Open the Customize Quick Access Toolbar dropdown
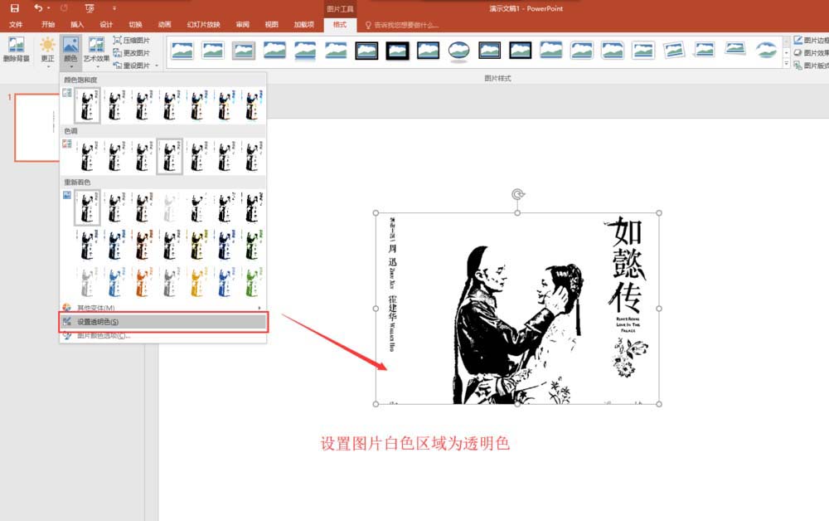The image size is (829, 521). [114, 8]
